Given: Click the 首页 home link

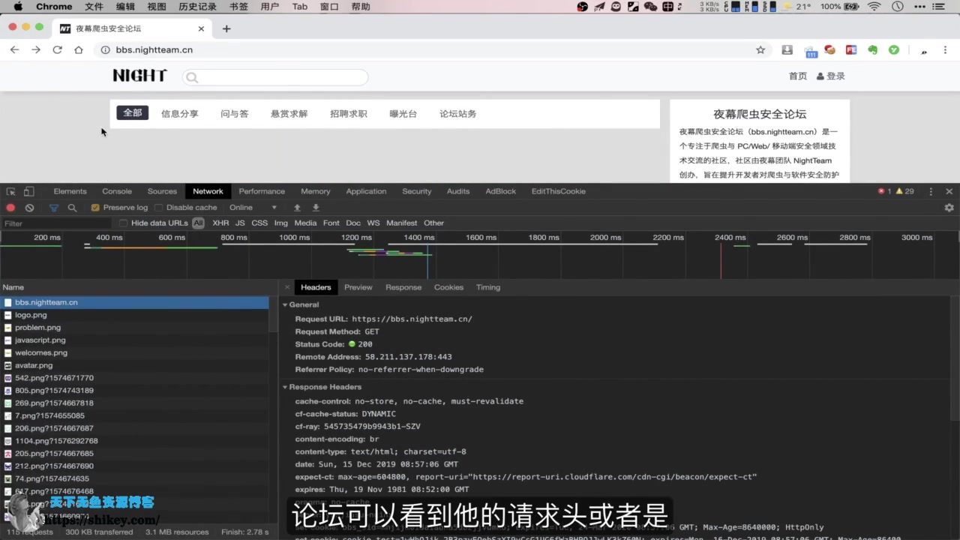Looking at the screenshot, I should point(798,76).
